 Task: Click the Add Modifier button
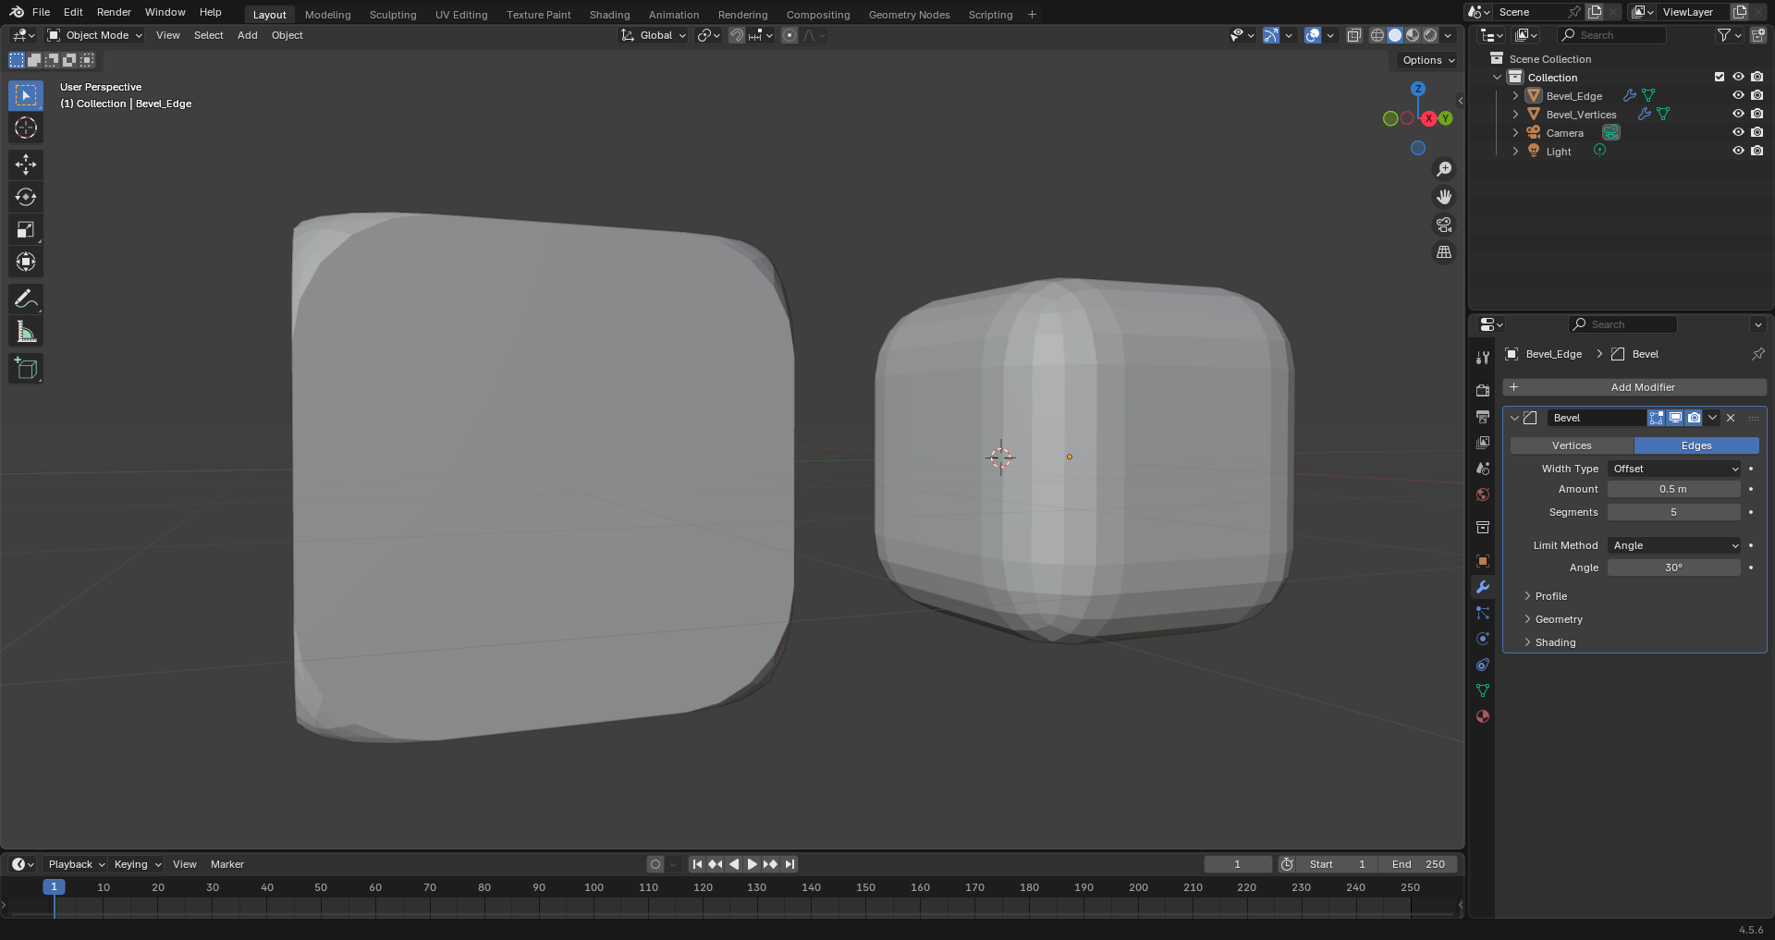[x=1634, y=387]
